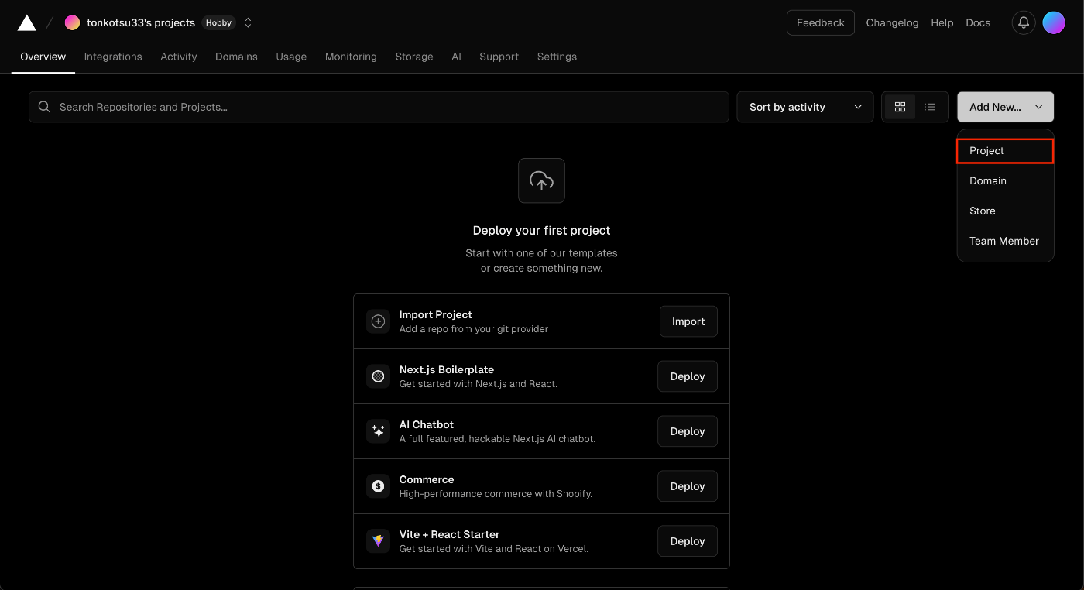Screen dimensions: 1084x590
Task: Switch to grid view
Action: click(900, 107)
